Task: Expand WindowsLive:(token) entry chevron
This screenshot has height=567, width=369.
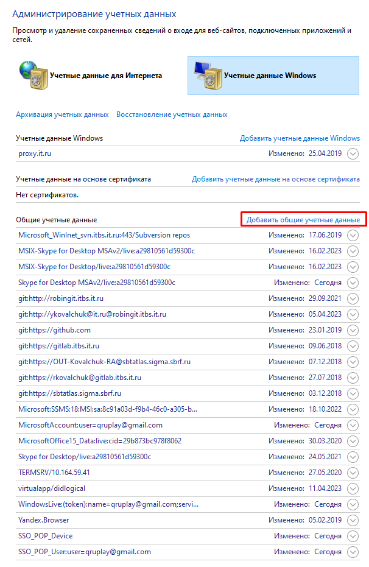Action: pyautogui.click(x=353, y=505)
